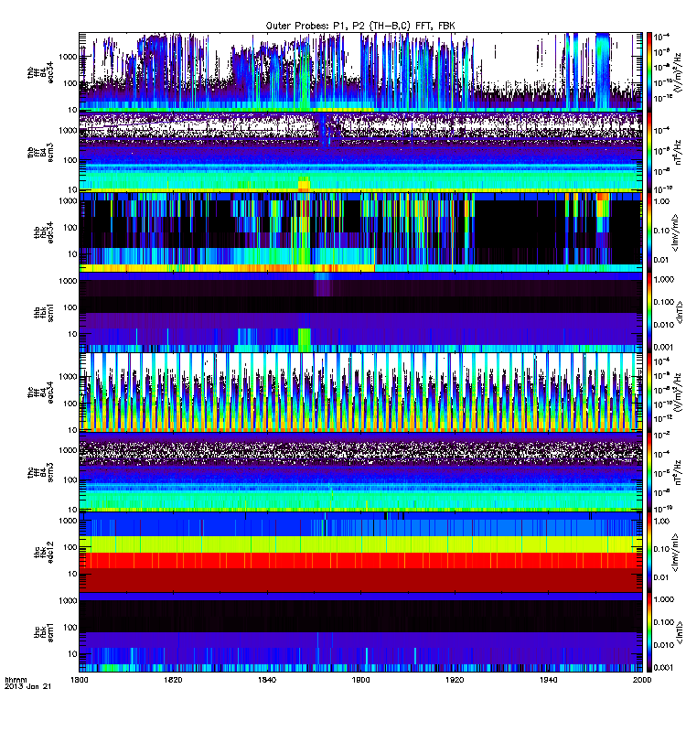Click the "1.00" color bar value of the thb edc34 panel
The image size is (686, 732).
click(661, 201)
